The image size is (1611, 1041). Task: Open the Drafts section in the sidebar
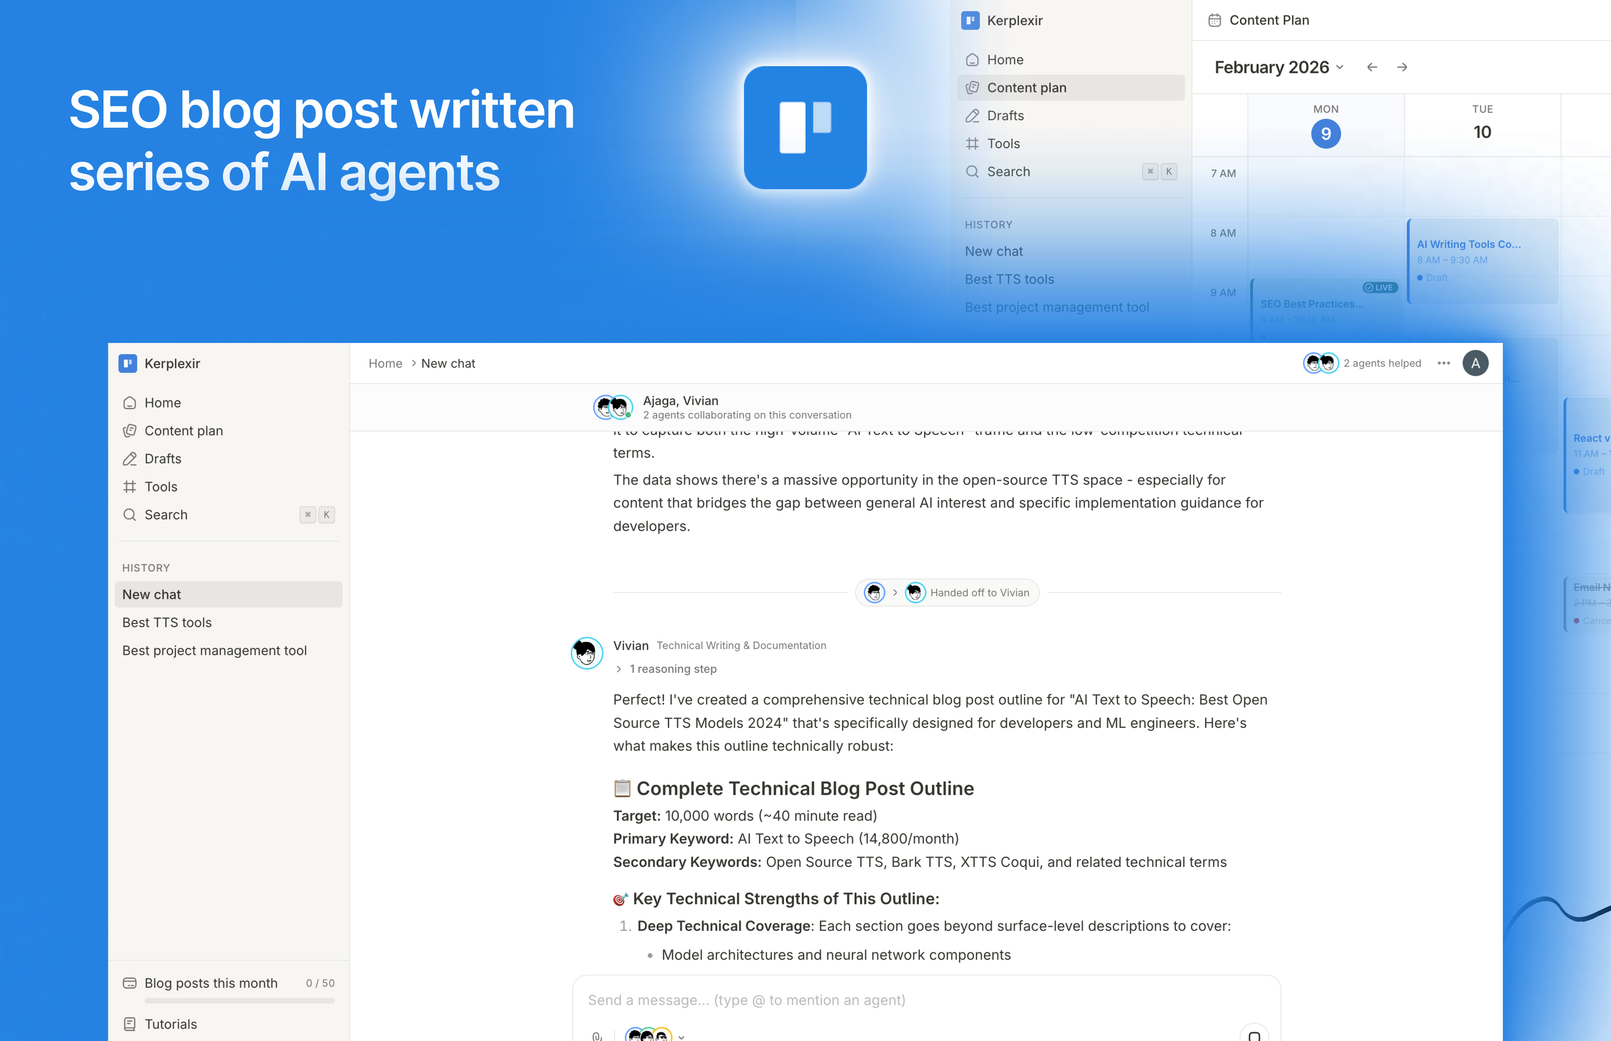pos(162,458)
